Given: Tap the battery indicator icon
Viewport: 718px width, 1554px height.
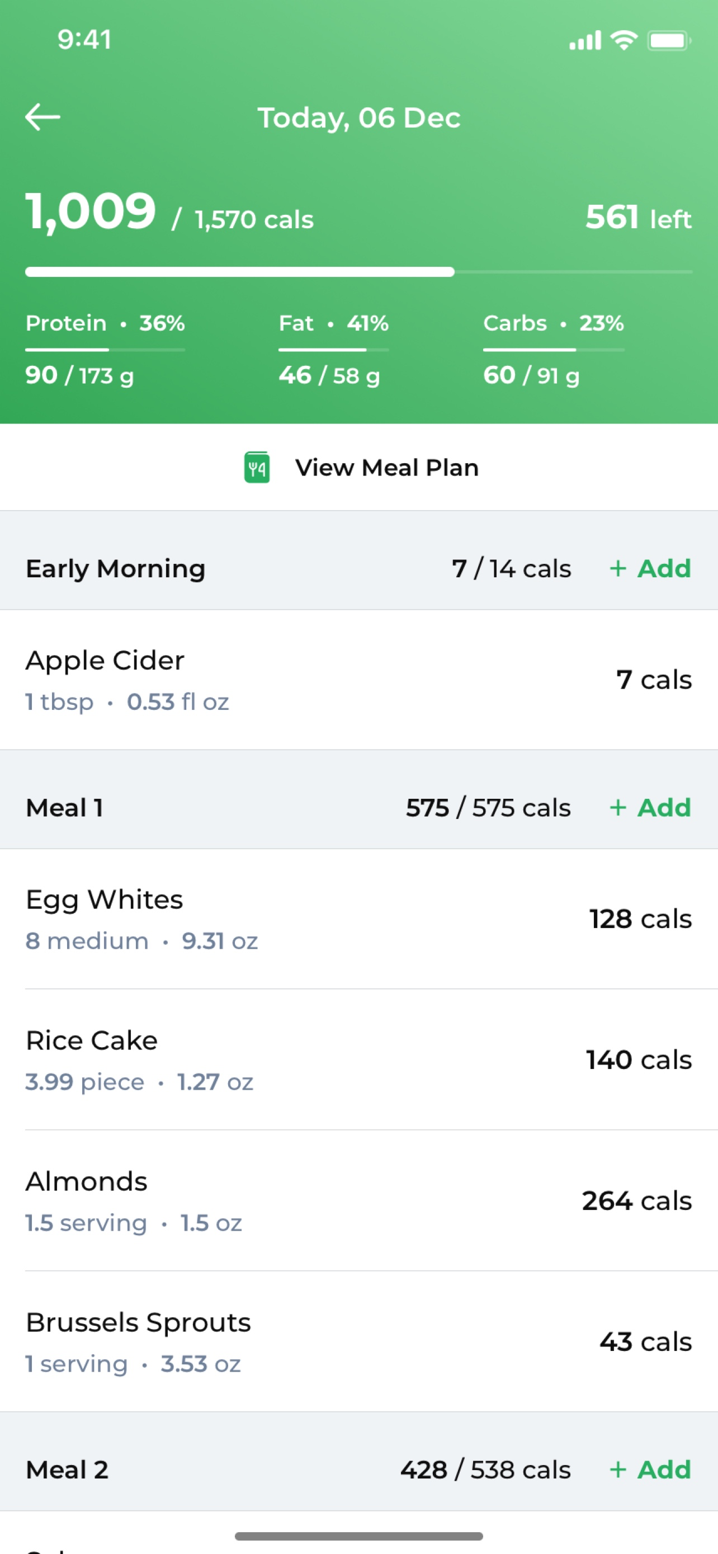Looking at the screenshot, I should pyautogui.click(x=669, y=40).
